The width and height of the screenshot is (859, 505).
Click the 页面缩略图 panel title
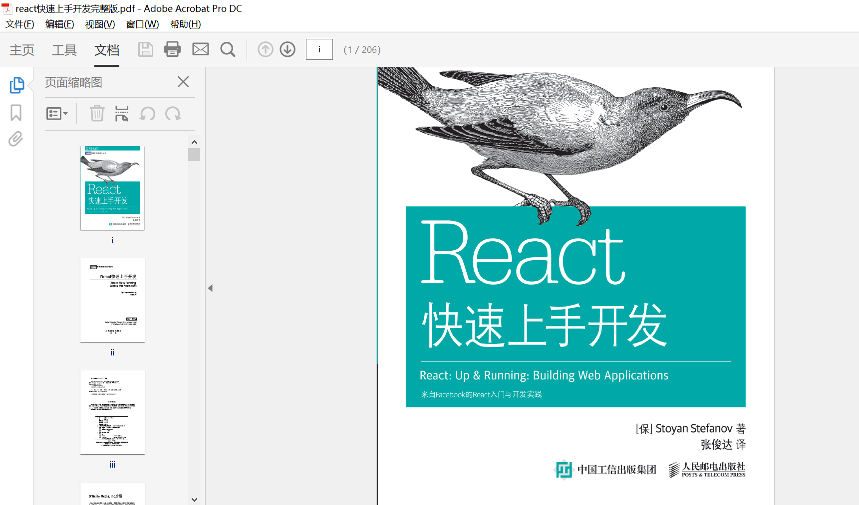[x=73, y=82]
